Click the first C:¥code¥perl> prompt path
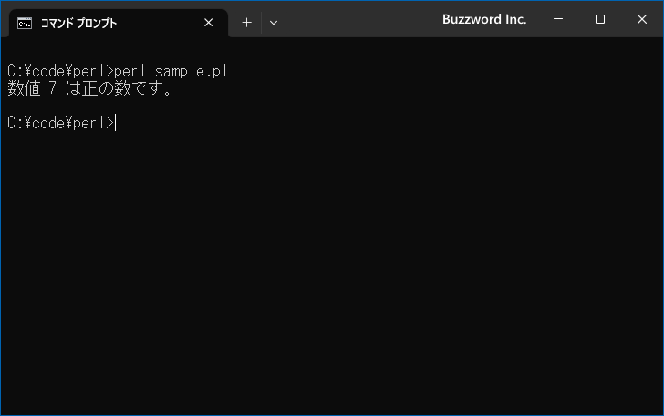The height and width of the screenshot is (416, 664). point(60,71)
